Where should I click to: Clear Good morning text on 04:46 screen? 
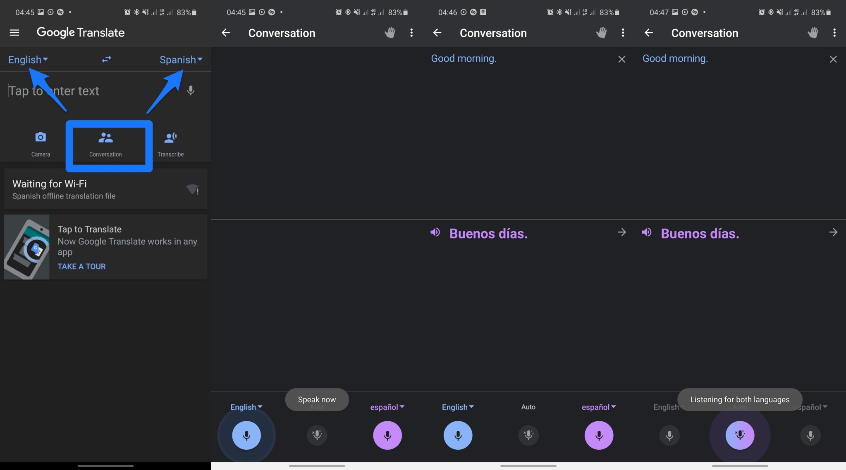[622, 60]
